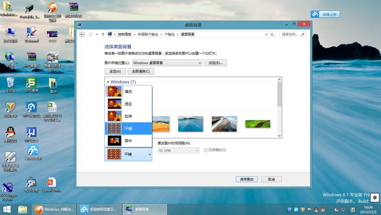
Task: Click the volume icon in the tray
Action: 337,210
